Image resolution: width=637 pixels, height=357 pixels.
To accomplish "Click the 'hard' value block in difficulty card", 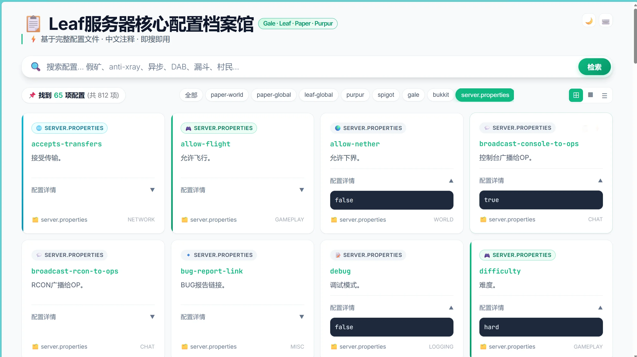I will pyautogui.click(x=541, y=327).
